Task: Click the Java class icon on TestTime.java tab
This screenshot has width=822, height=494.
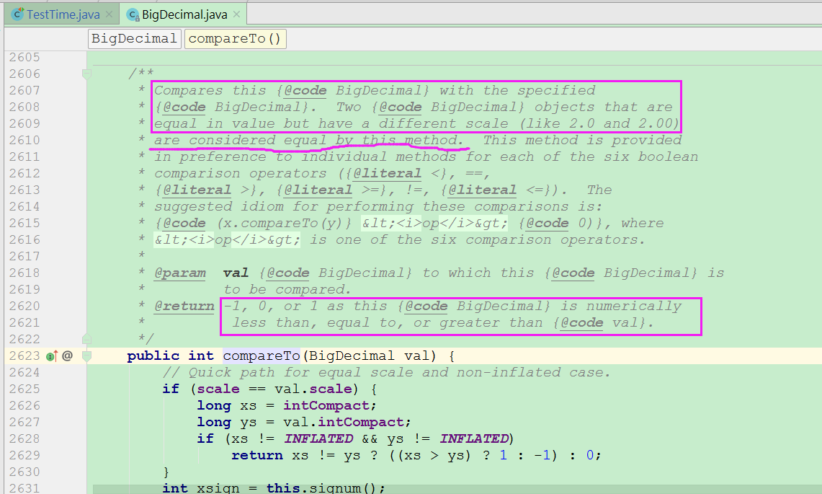Action: 16,13
